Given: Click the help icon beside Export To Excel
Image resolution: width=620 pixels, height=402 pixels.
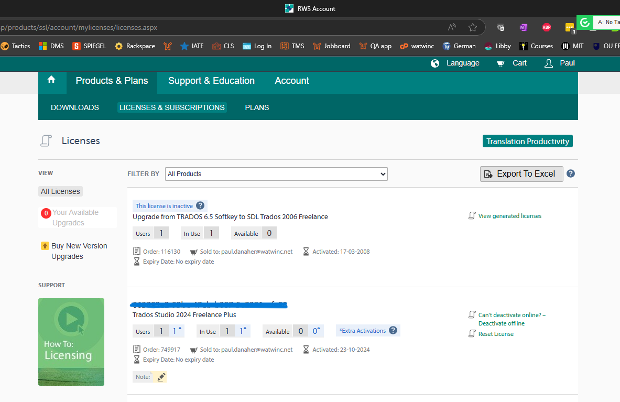Looking at the screenshot, I should coord(571,173).
